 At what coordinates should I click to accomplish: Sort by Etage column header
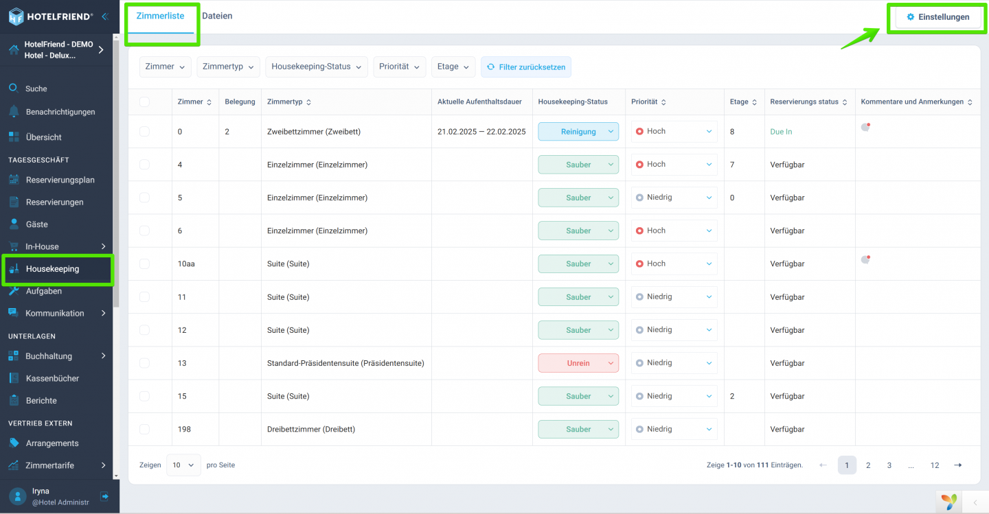tap(744, 102)
